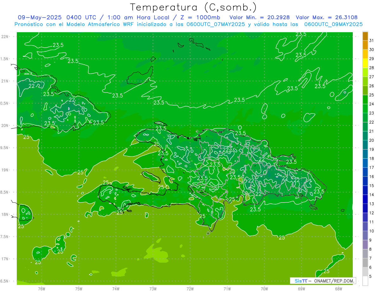Click the color bar label 30
Image resolution: width=380 pixels, height=293 pixels.
coord(372,49)
